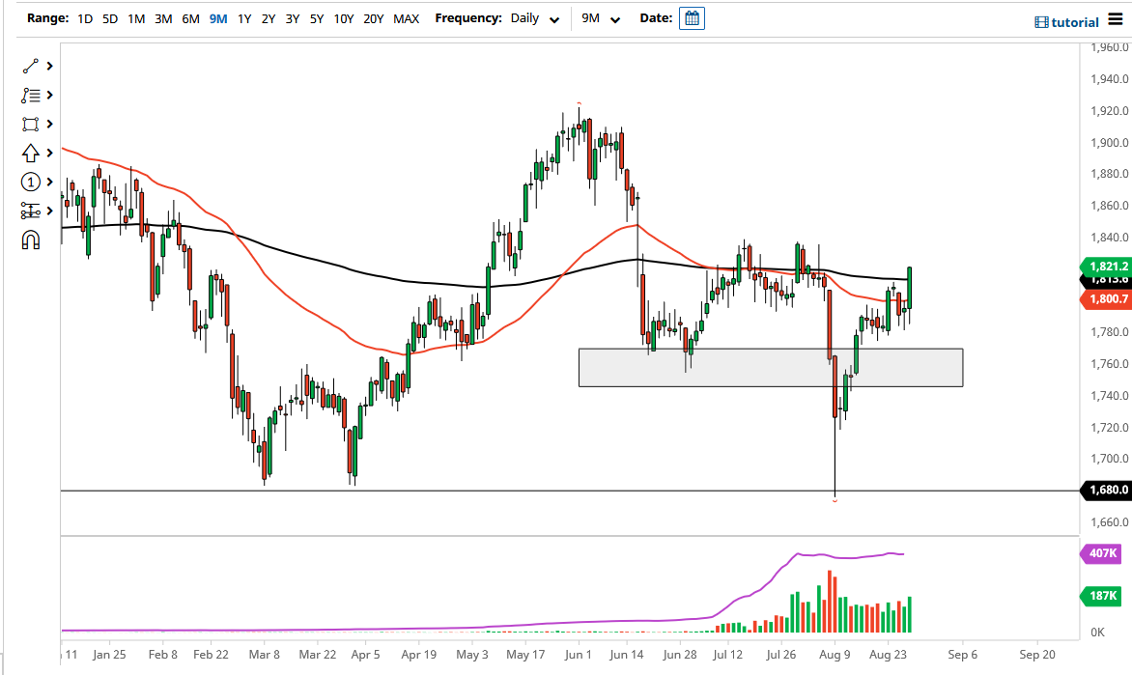Set range to 3Y
The width and height of the screenshot is (1132, 675).
tap(293, 18)
